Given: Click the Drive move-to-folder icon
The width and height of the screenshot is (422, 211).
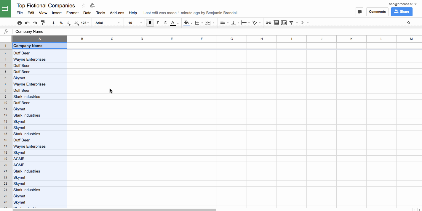Looking at the screenshot, I should (92, 6).
